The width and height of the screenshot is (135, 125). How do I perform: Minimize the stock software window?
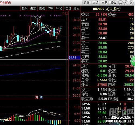point(121,3)
